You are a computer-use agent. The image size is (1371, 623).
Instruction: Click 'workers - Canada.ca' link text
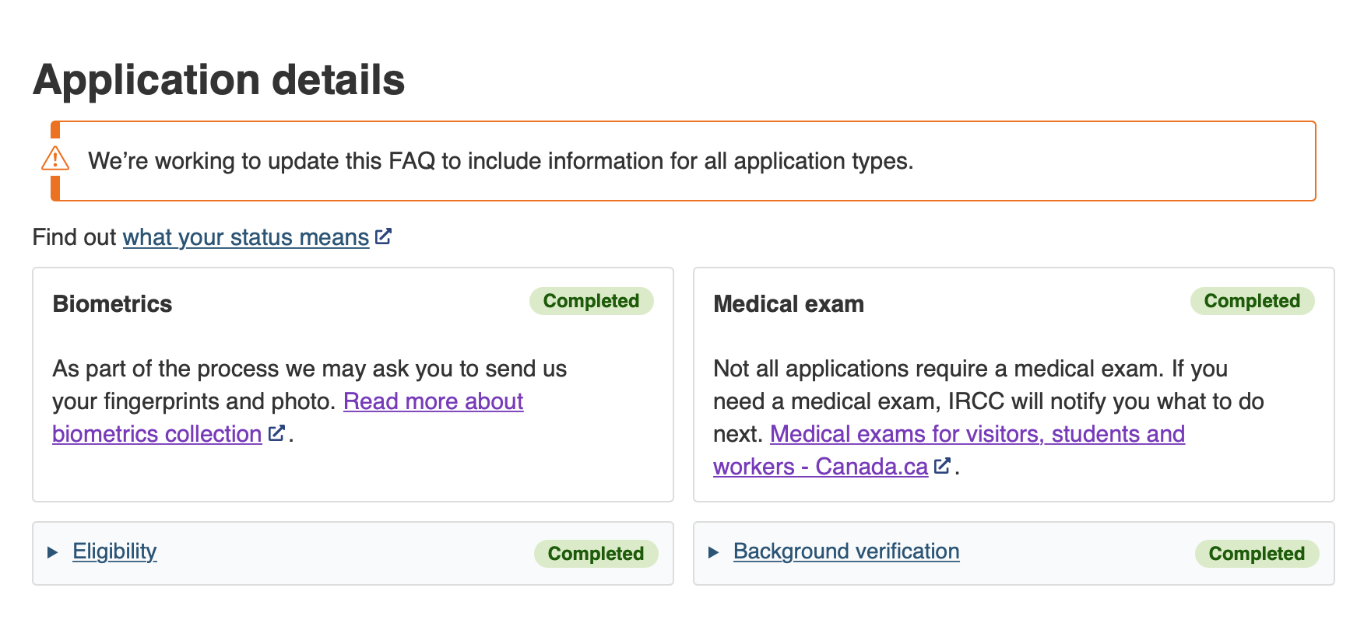click(x=821, y=467)
